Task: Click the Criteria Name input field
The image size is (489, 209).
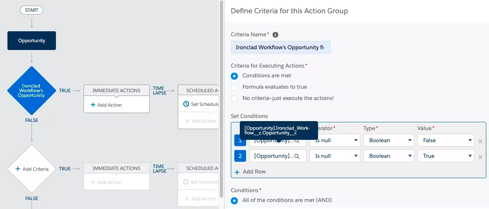Action: pyautogui.click(x=281, y=47)
